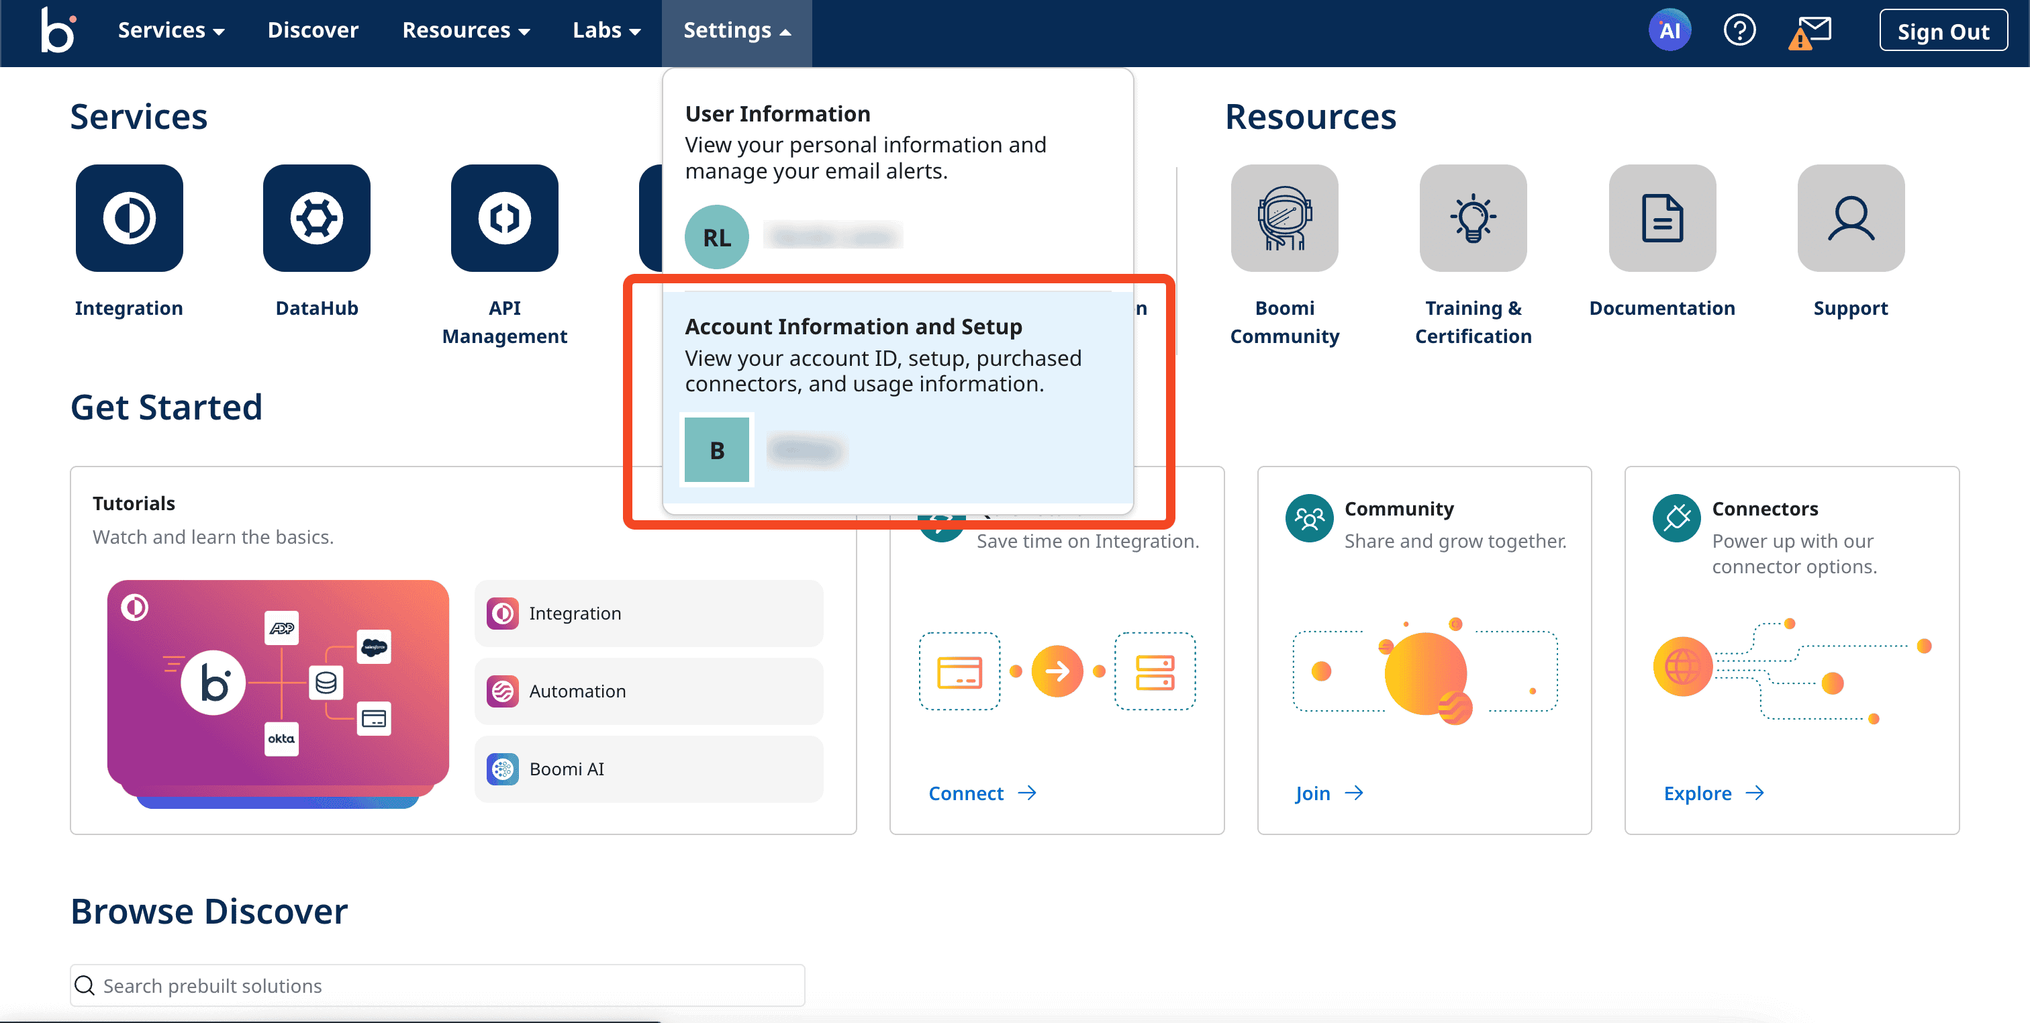Open the help question mark icon
The width and height of the screenshot is (2030, 1023).
pos(1739,32)
